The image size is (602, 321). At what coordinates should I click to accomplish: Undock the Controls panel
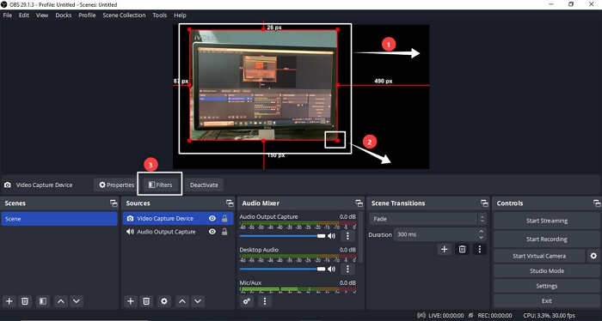pyautogui.click(x=597, y=203)
